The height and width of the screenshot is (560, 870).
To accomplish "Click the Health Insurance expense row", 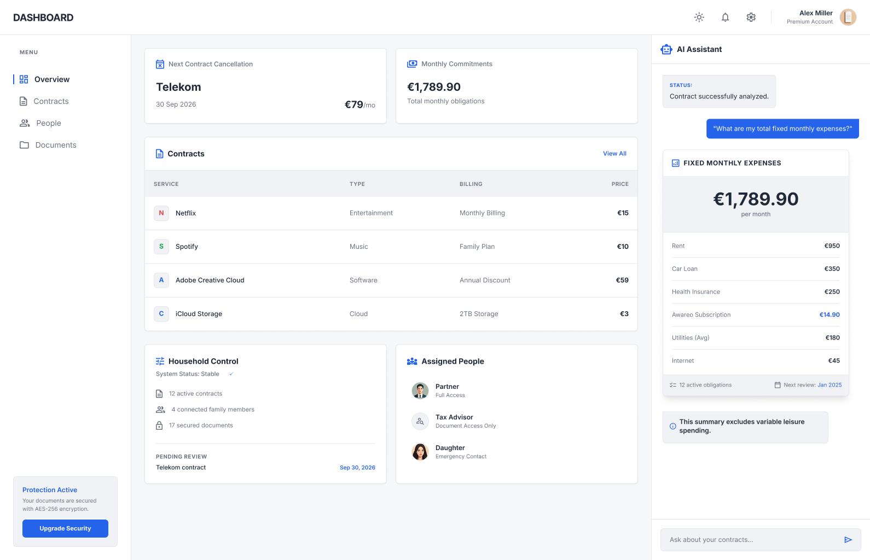I will pos(756,292).
